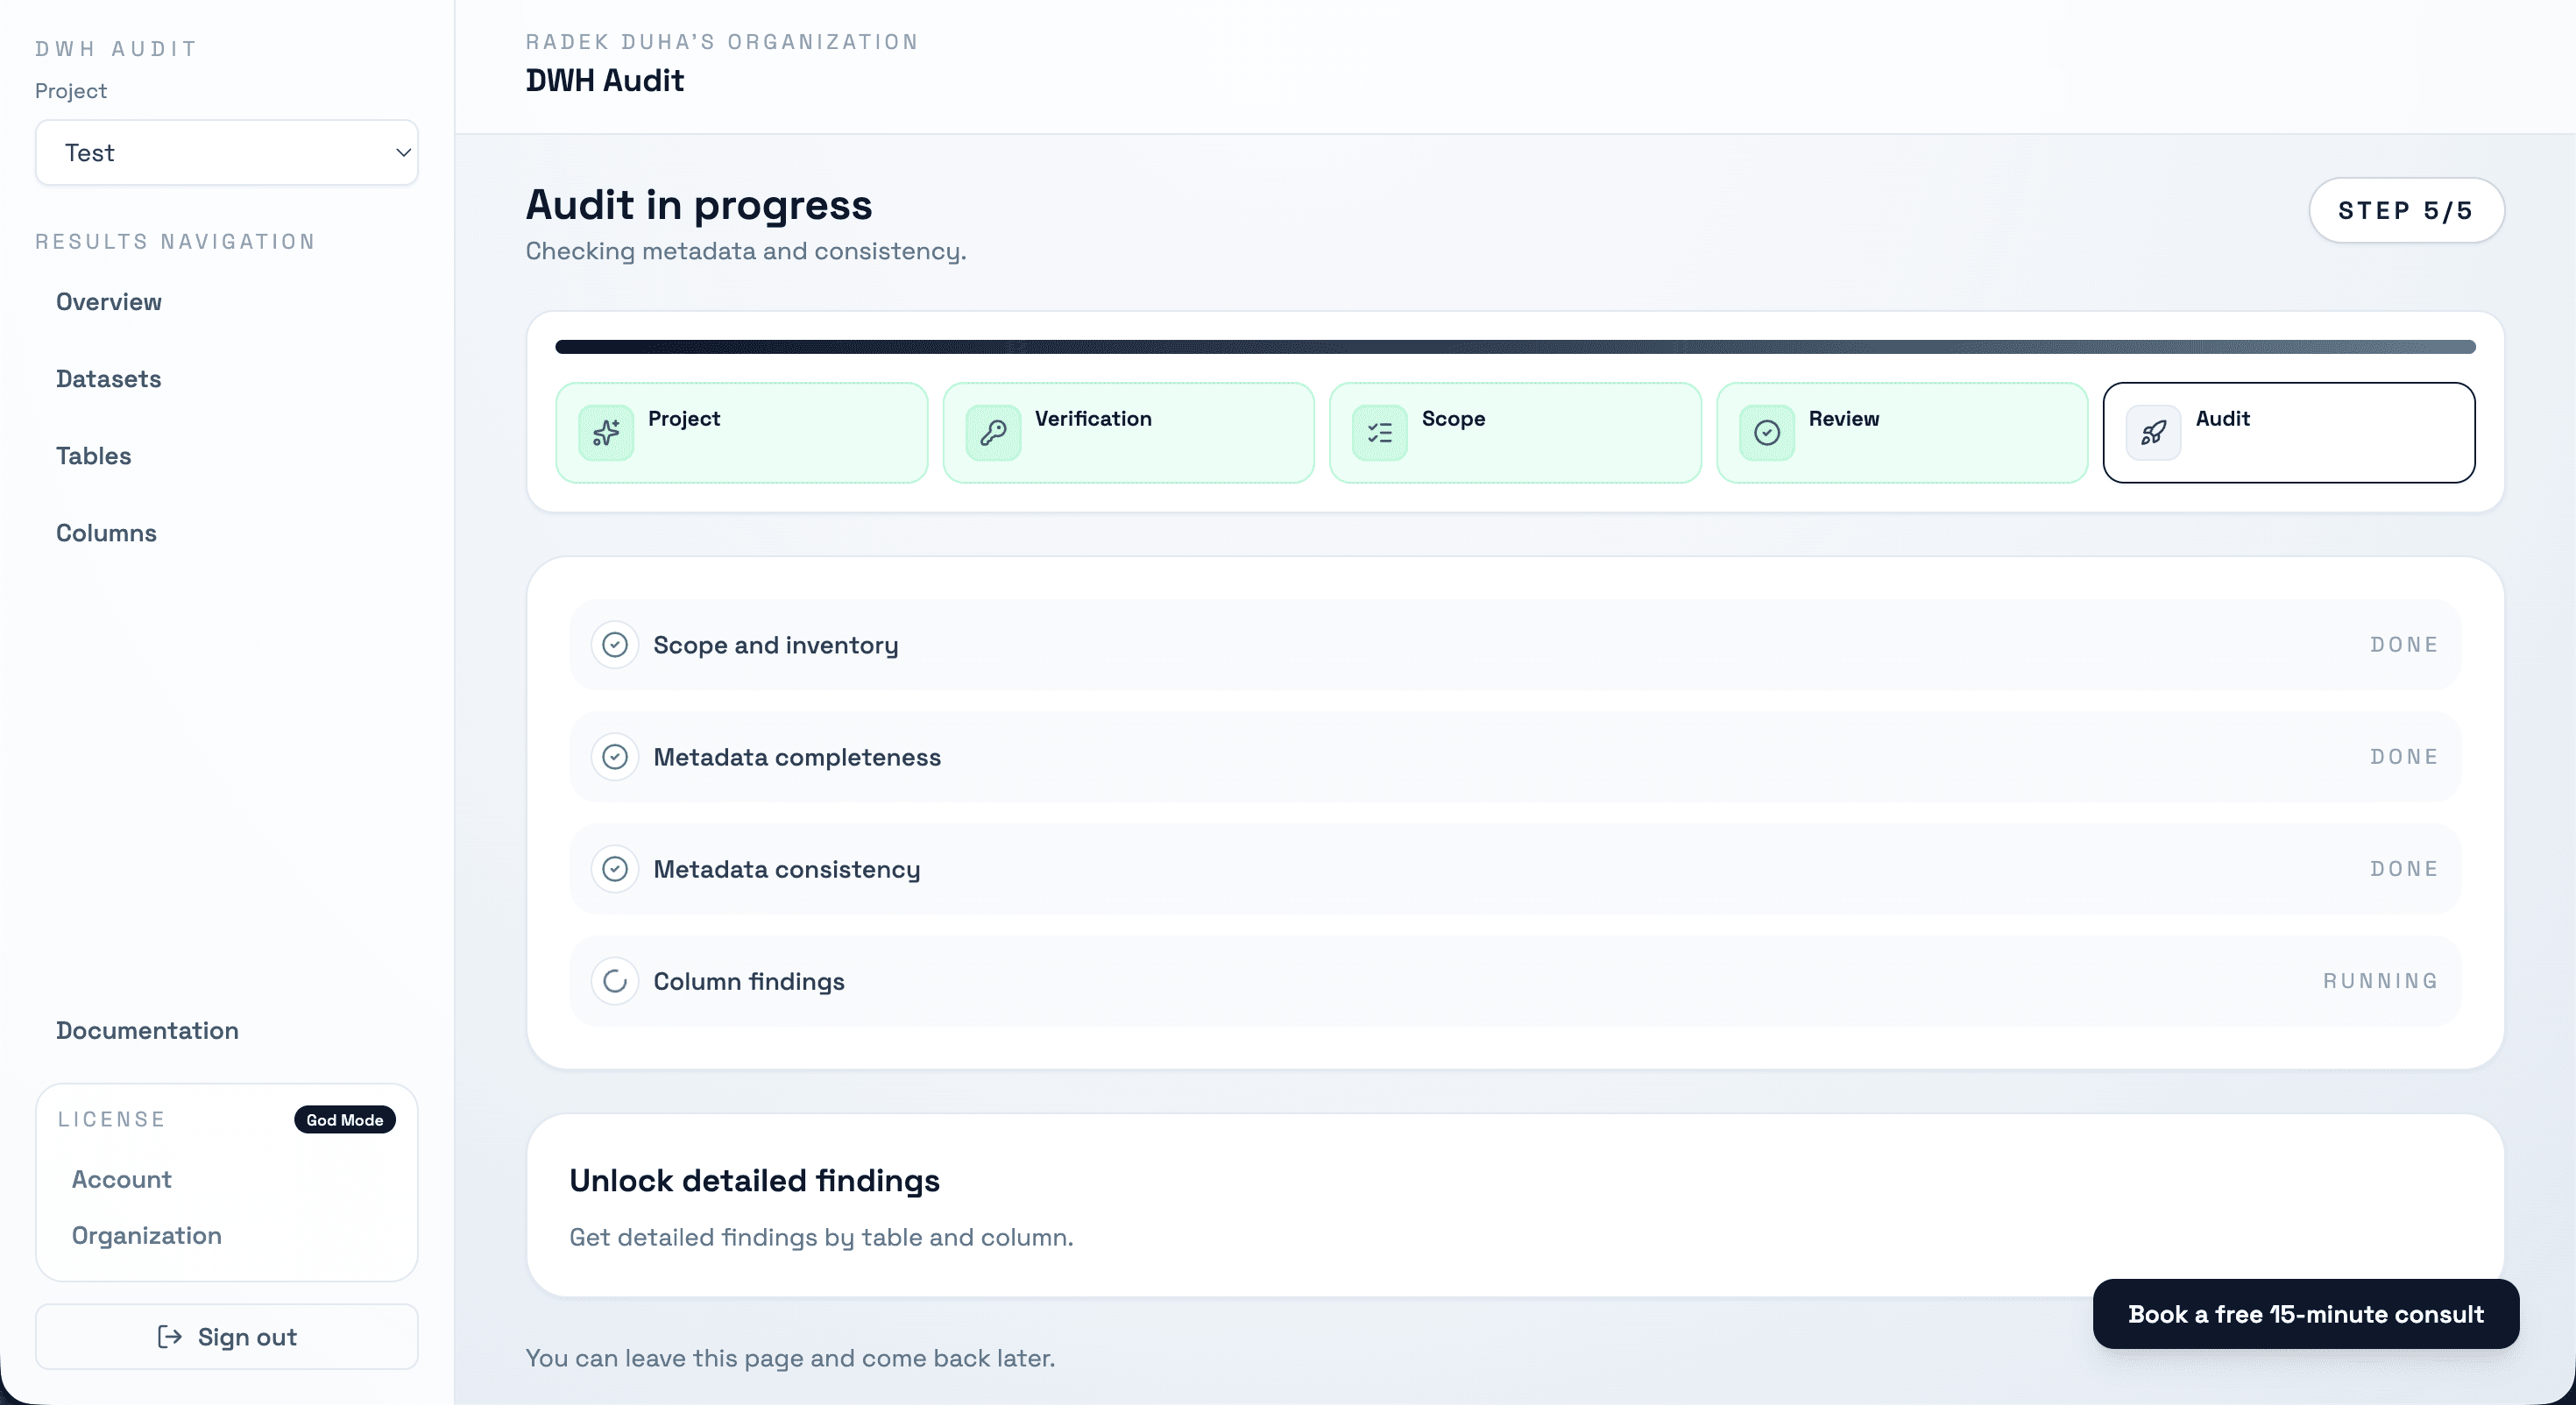Select the Audit step rocket icon
2576x1405 pixels.
2153,432
